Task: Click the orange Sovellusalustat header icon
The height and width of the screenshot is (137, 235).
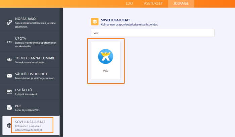Action: [x=95, y=22]
